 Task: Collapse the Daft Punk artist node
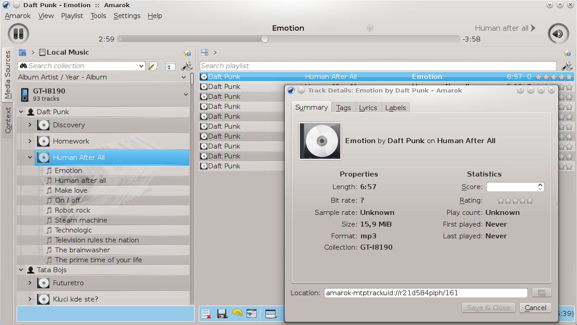(x=21, y=111)
